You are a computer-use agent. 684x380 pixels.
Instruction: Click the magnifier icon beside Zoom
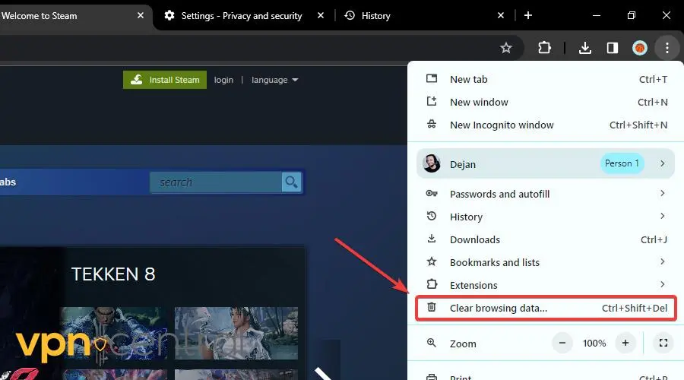pos(432,343)
